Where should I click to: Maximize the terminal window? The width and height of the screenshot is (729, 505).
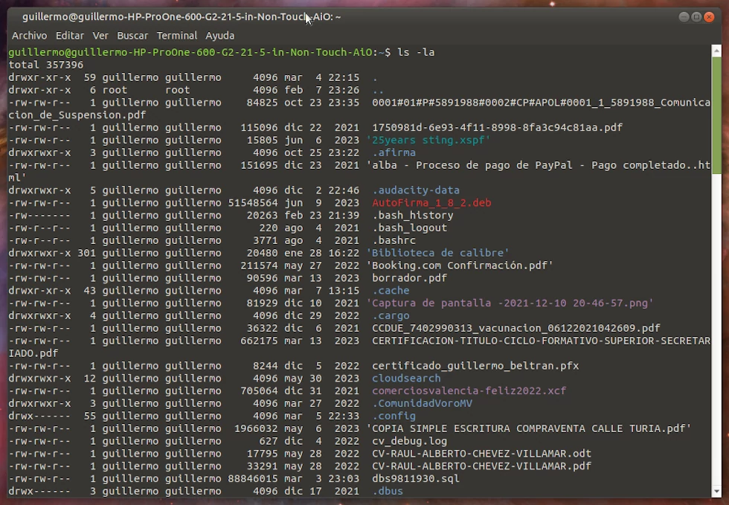696,17
